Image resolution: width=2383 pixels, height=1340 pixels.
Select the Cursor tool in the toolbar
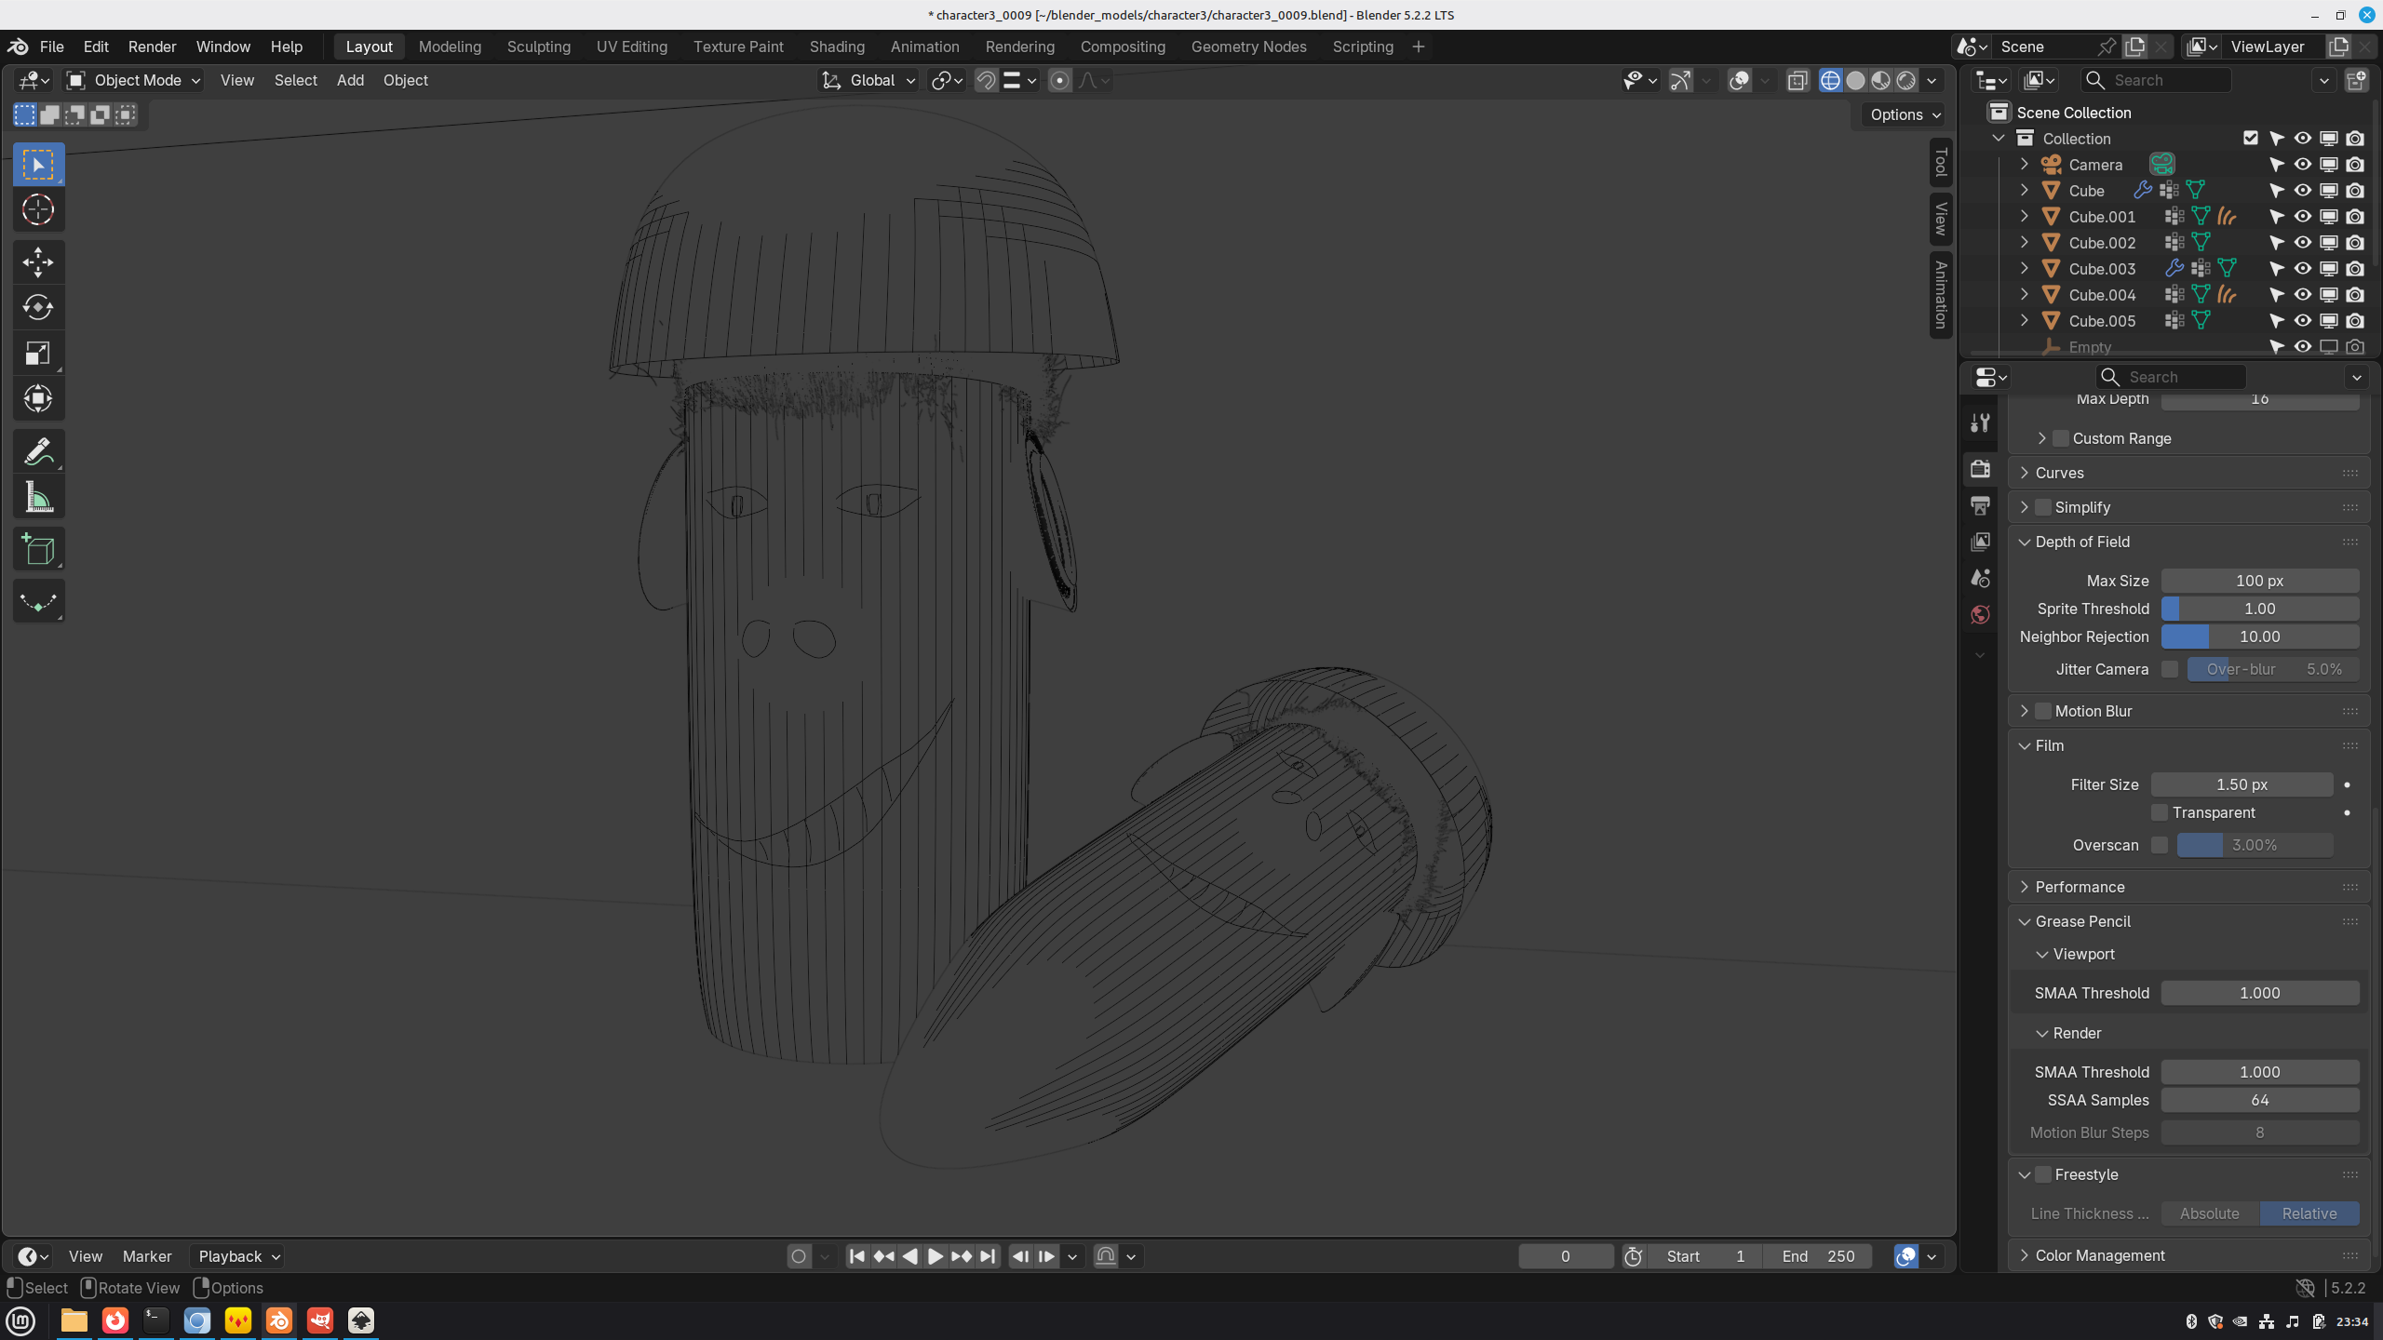38,210
